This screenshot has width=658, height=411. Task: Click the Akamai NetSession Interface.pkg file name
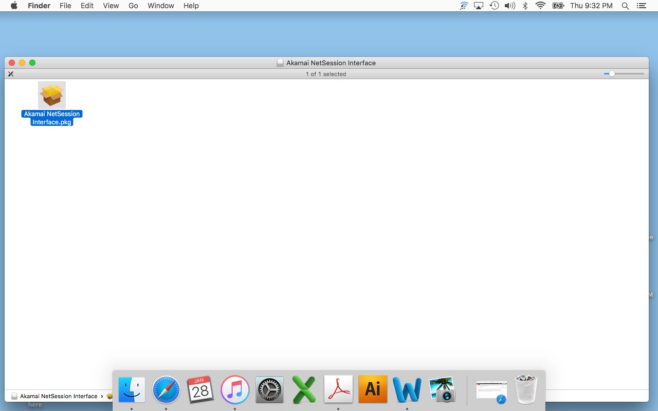pyautogui.click(x=52, y=118)
